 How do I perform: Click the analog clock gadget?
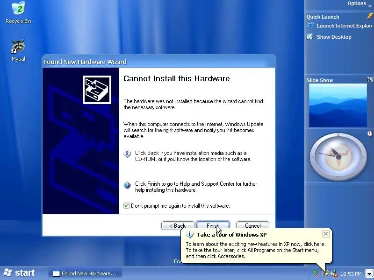[338, 157]
